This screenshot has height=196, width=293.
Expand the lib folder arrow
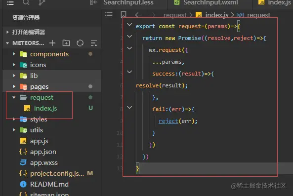point(14,76)
